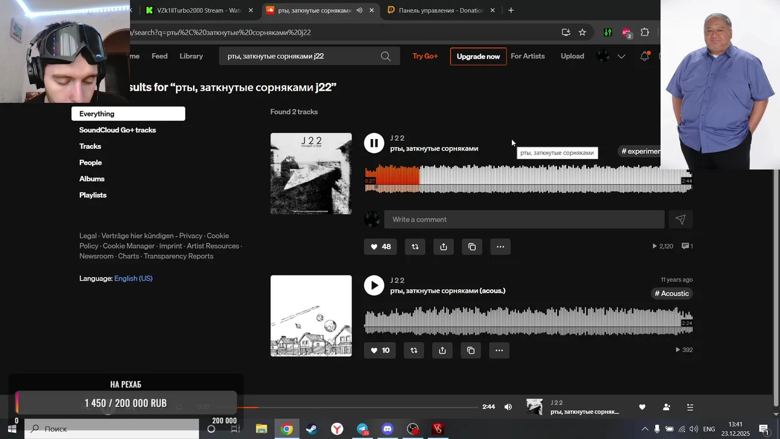Viewport: 780px width, 439px height.
Task: Pause the J22 track рты, заткнутые сорняками
Action: (374, 143)
